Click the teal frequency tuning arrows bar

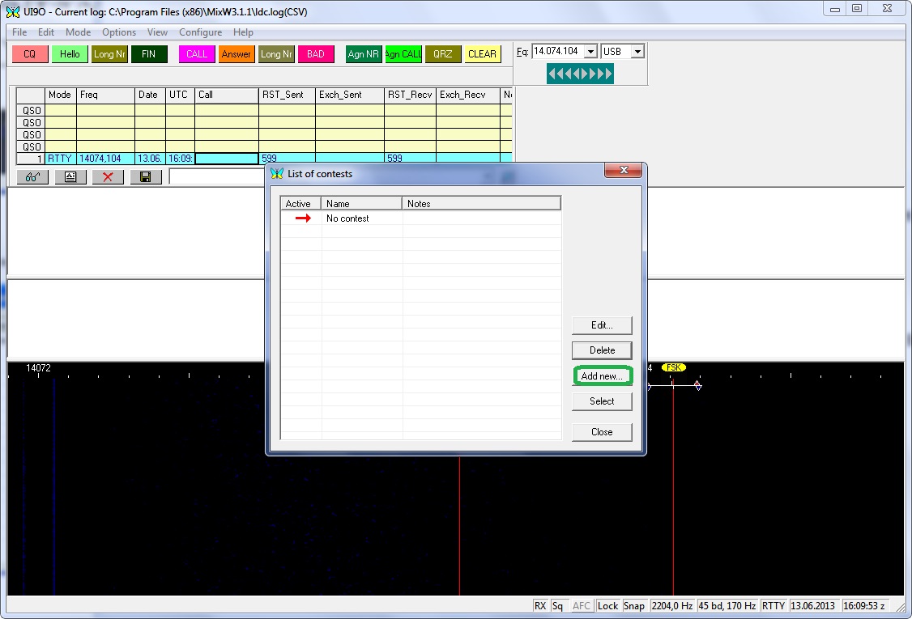580,74
